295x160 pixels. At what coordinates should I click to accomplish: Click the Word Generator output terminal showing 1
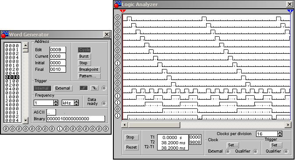(x=60, y=129)
